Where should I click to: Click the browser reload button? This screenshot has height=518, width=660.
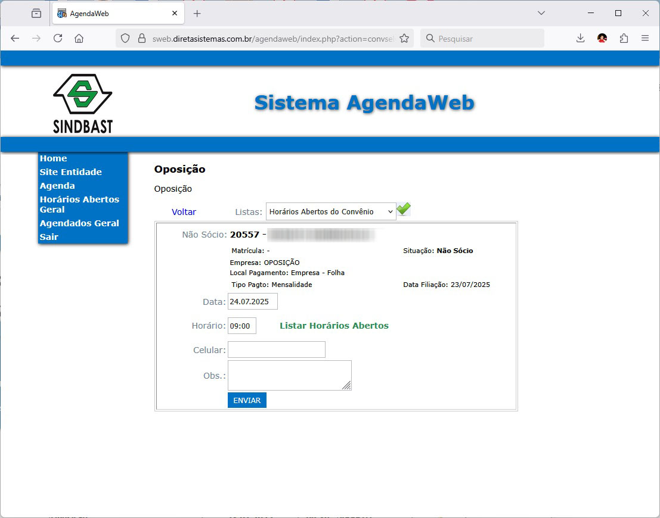pyautogui.click(x=58, y=39)
